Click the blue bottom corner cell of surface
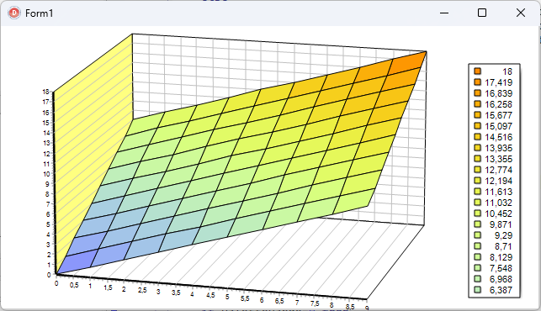 tap(77, 261)
